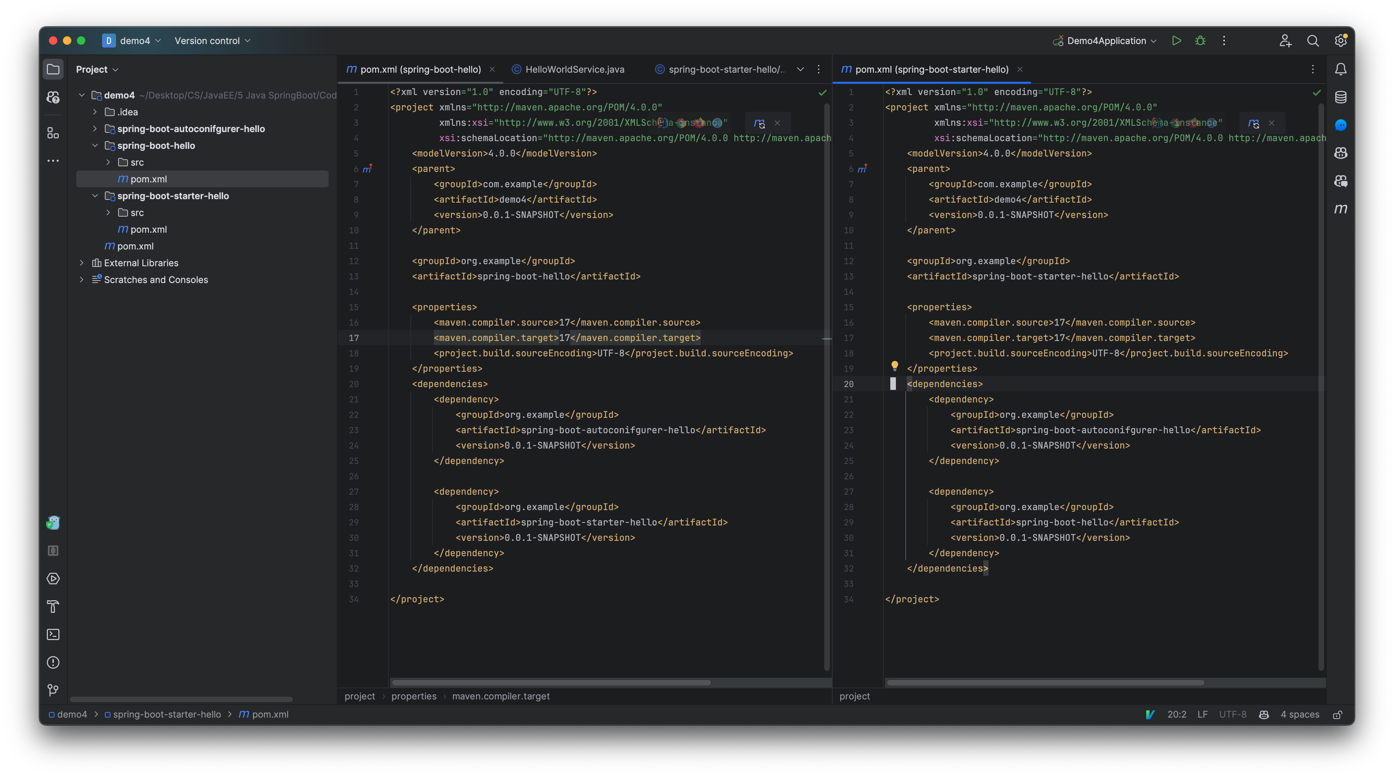Image resolution: width=1394 pixels, height=777 pixels.
Task: Open the Version control dropdown
Action: (213, 41)
